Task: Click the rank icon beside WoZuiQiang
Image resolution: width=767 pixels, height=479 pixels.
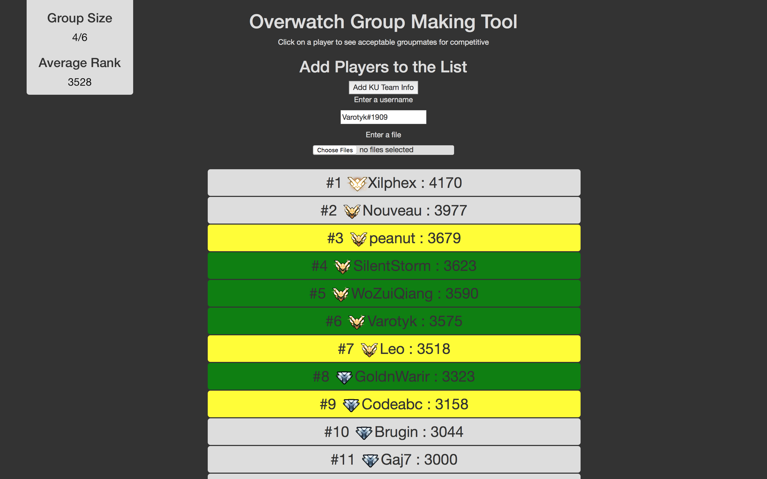Action: pos(341,294)
